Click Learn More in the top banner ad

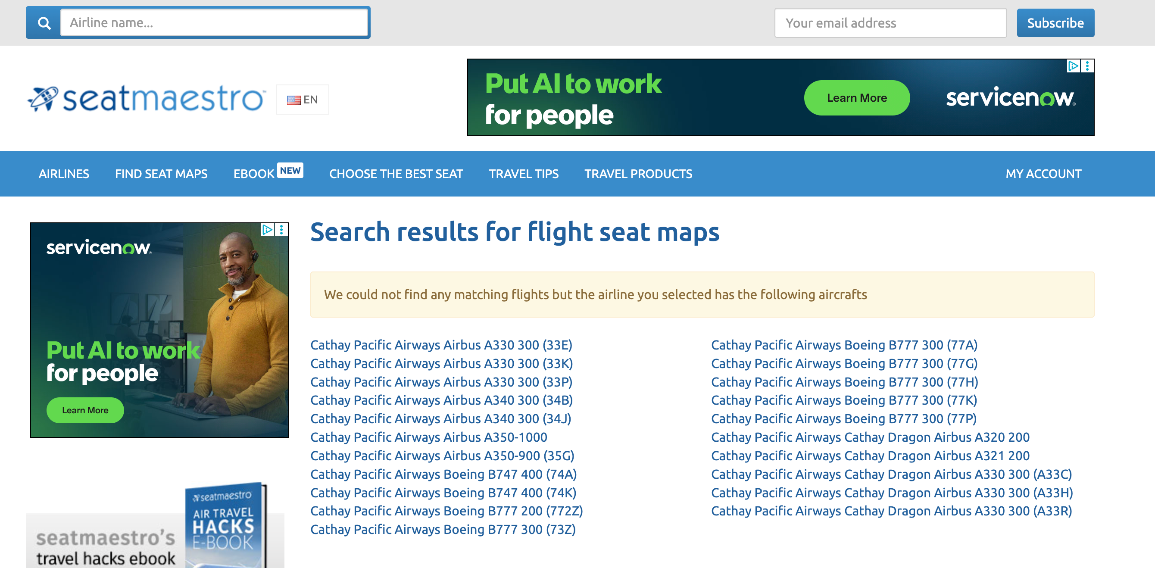coord(856,98)
